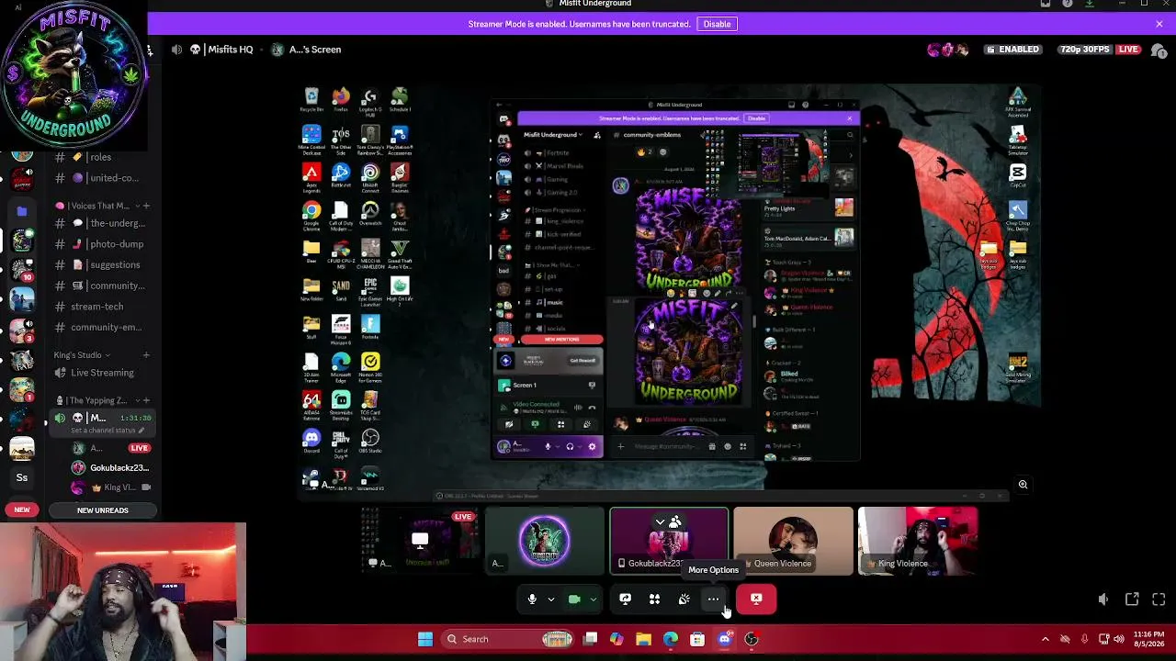The height and width of the screenshot is (661, 1176).
Task: Disable Streamer Mode
Action: pyautogui.click(x=717, y=24)
